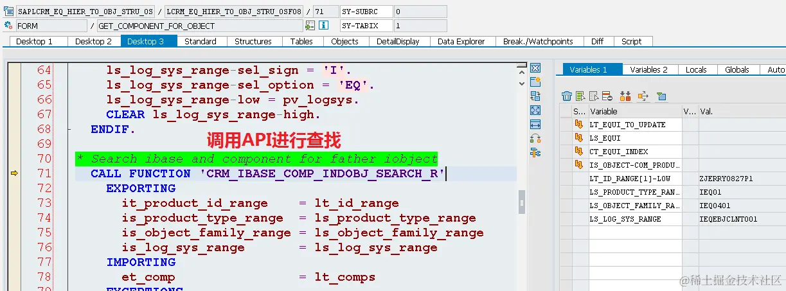Image resolution: width=786 pixels, height=291 pixels.
Task: Close the source code tool window
Action: (535, 67)
